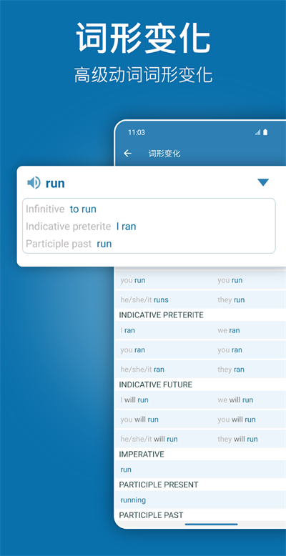286x556 pixels.
Task: Tap the back arrow in header
Action: click(127, 153)
